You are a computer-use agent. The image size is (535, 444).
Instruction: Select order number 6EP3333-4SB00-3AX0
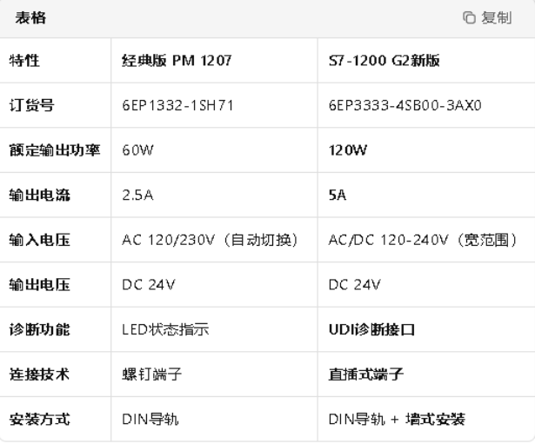406,106
